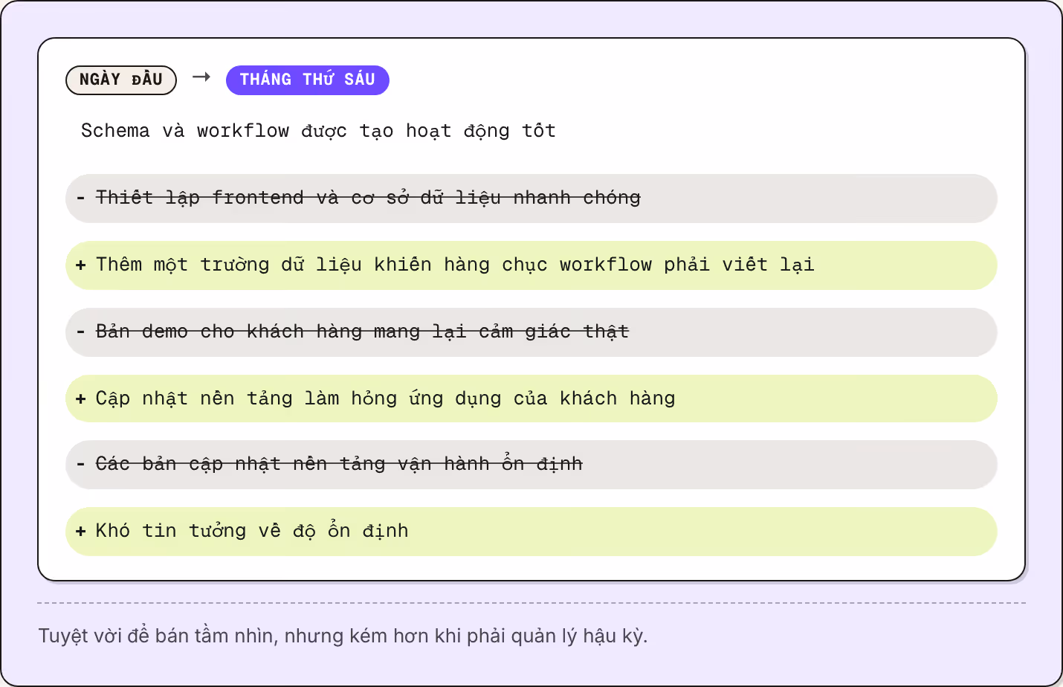
Task: Click the "NGÀY ĐẦU" pill label
Action: pos(121,80)
